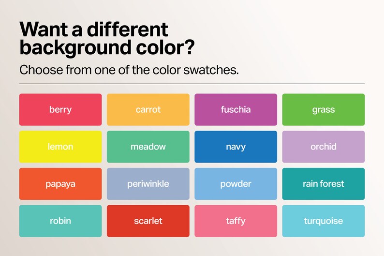The image size is (384, 256).
Task: Click the papaya orange swatch
Action: coord(60,184)
